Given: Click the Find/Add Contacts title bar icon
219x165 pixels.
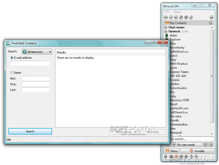Looking at the screenshot, I should click(8, 43).
